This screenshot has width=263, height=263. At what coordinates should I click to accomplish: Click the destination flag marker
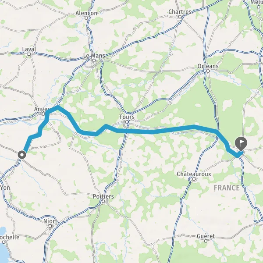241,144
